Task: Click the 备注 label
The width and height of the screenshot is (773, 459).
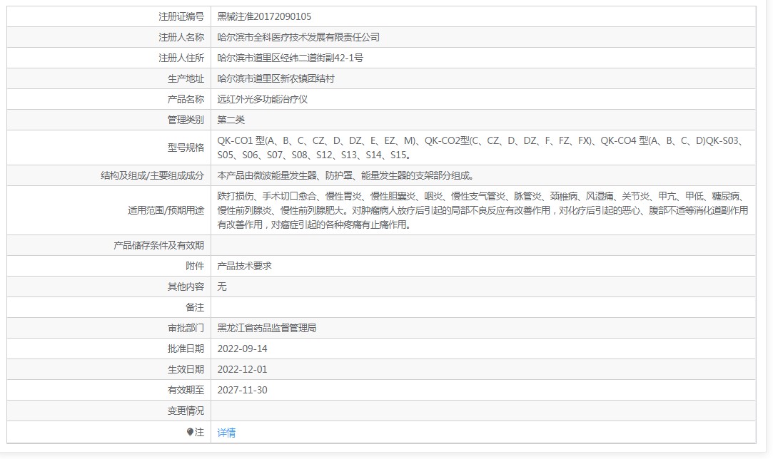Action: click(195, 307)
